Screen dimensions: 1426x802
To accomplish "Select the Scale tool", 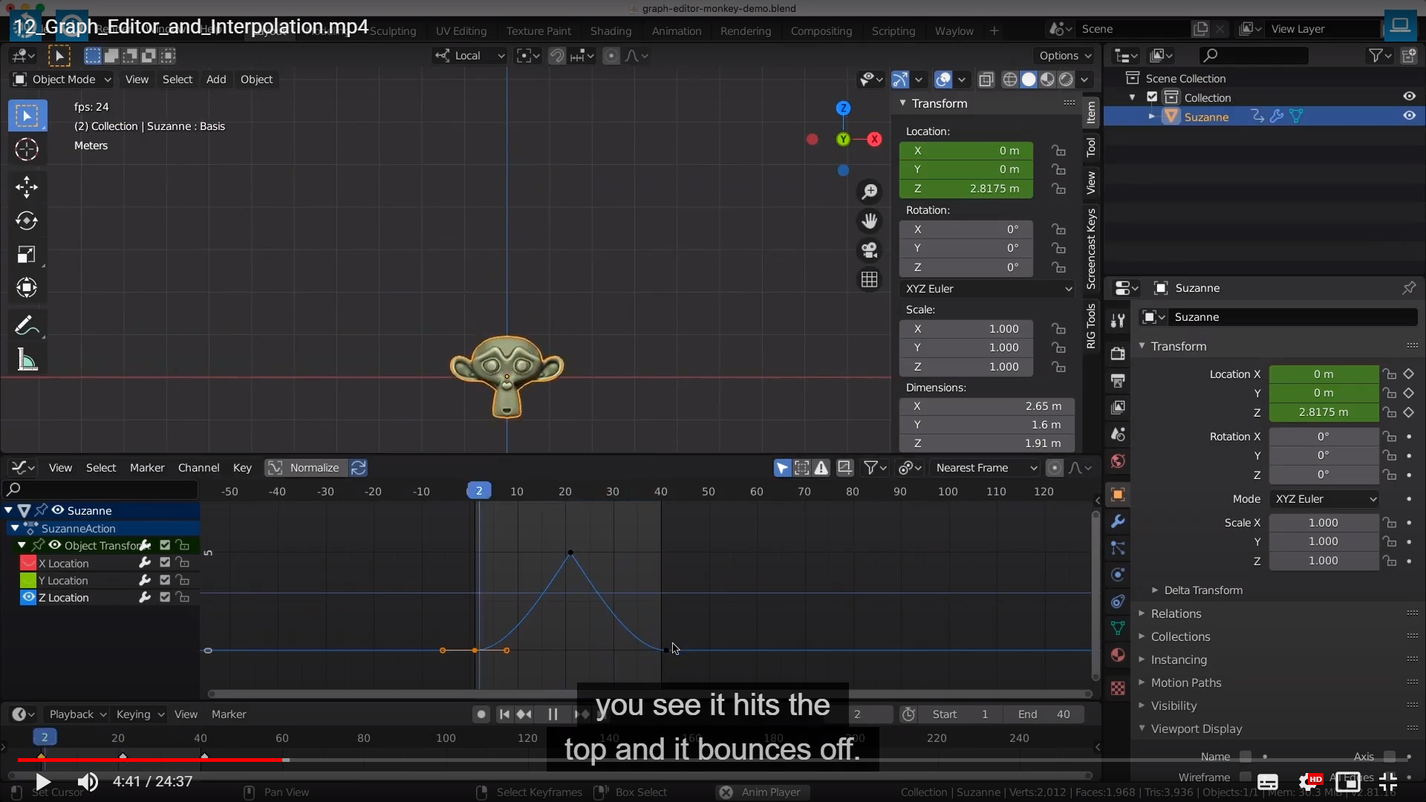I will pos(27,255).
